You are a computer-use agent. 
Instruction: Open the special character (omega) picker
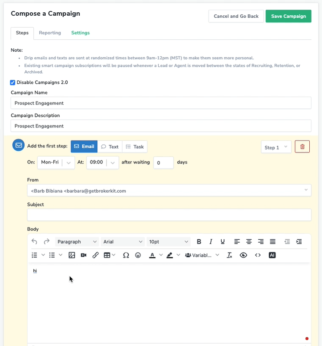click(126, 255)
